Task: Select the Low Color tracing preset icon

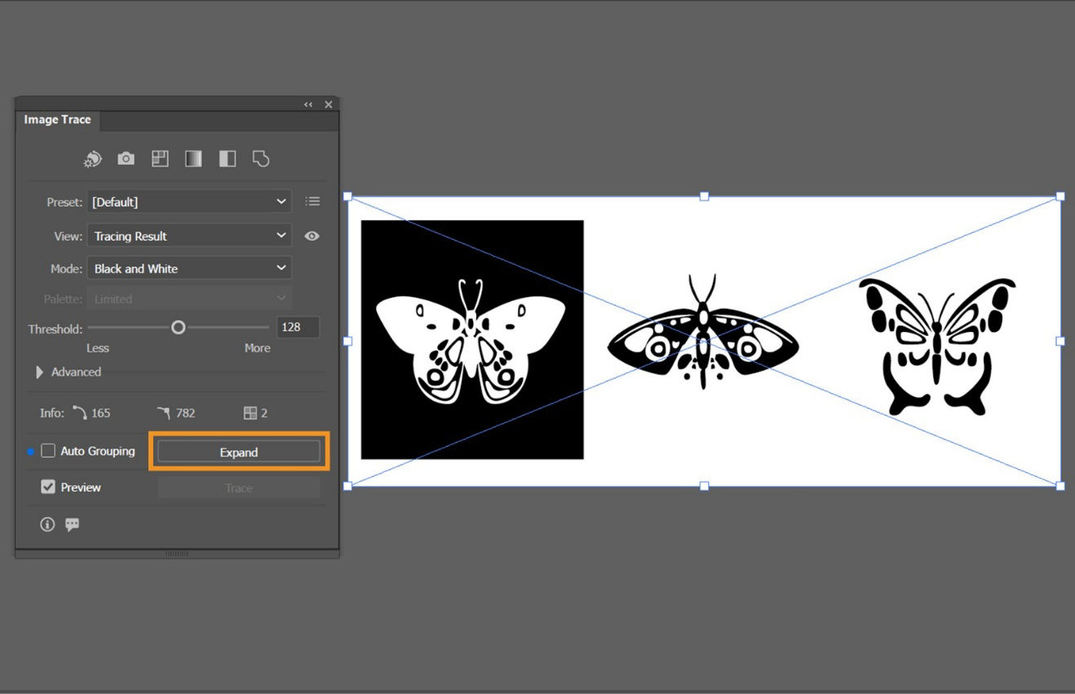Action: (160, 158)
